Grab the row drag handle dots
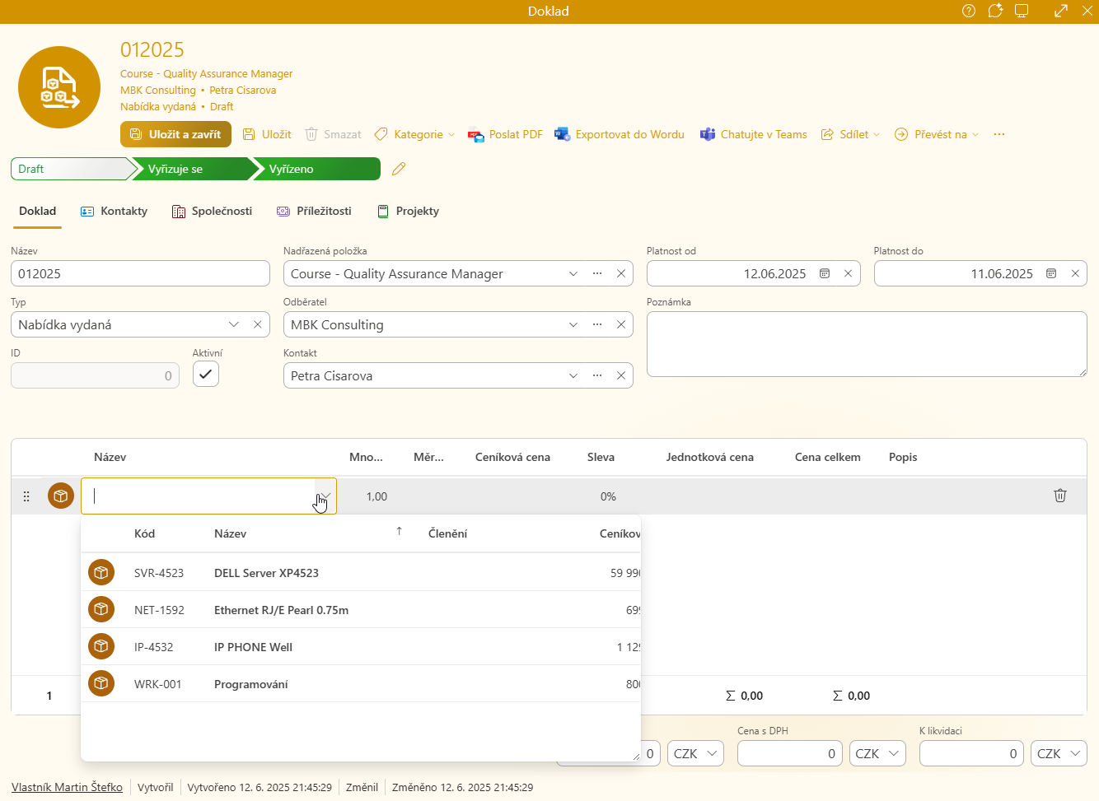This screenshot has width=1099, height=801. click(26, 496)
